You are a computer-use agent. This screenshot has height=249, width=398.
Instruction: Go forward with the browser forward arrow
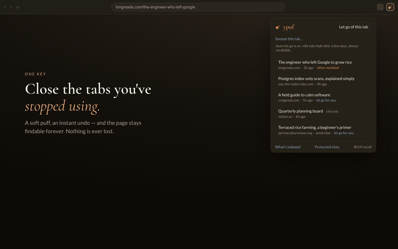pos(11,7)
